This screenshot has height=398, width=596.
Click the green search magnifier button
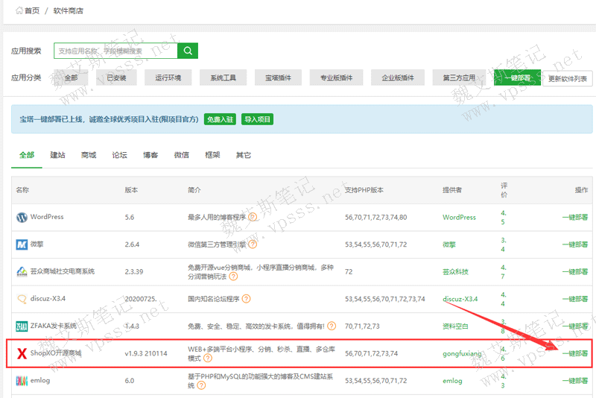pos(188,51)
